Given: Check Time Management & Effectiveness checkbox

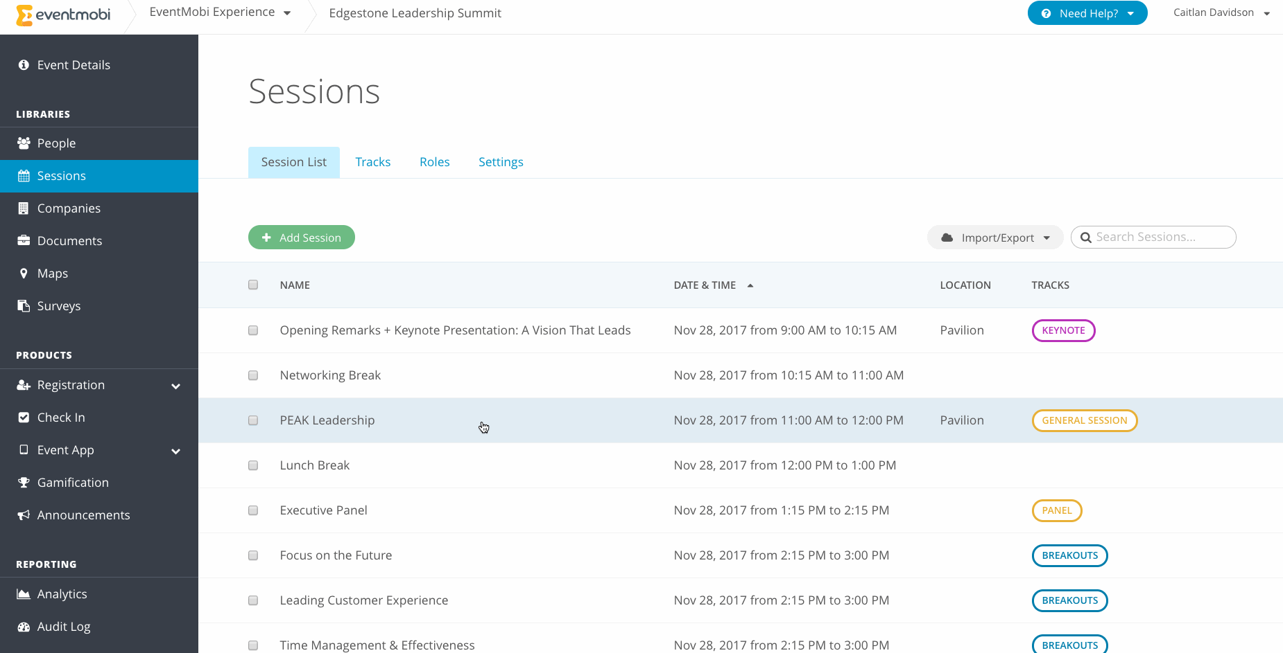Looking at the screenshot, I should tap(253, 645).
